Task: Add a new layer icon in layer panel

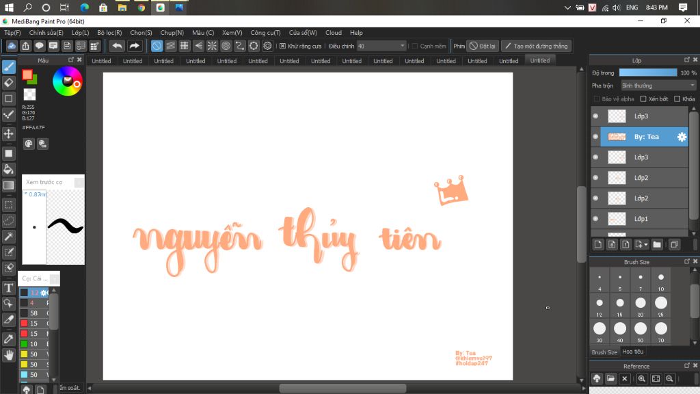Action: pos(598,244)
